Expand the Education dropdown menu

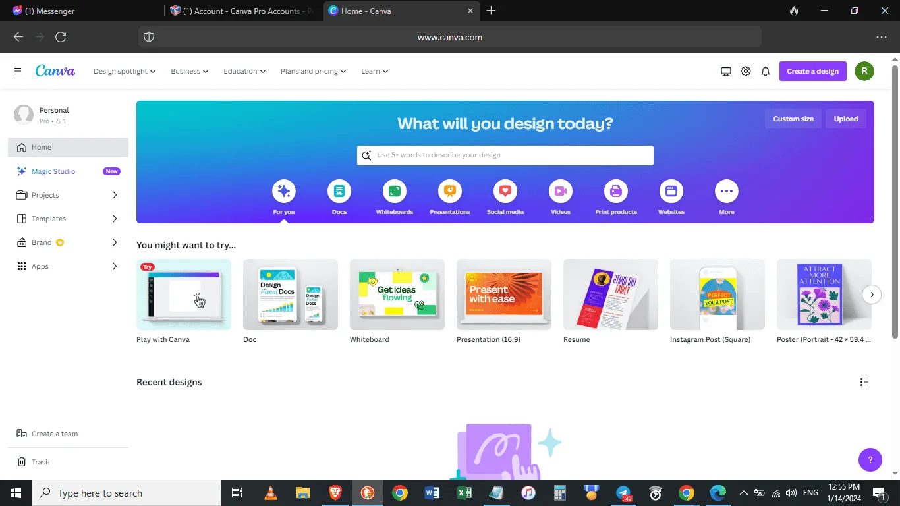(x=244, y=71)
